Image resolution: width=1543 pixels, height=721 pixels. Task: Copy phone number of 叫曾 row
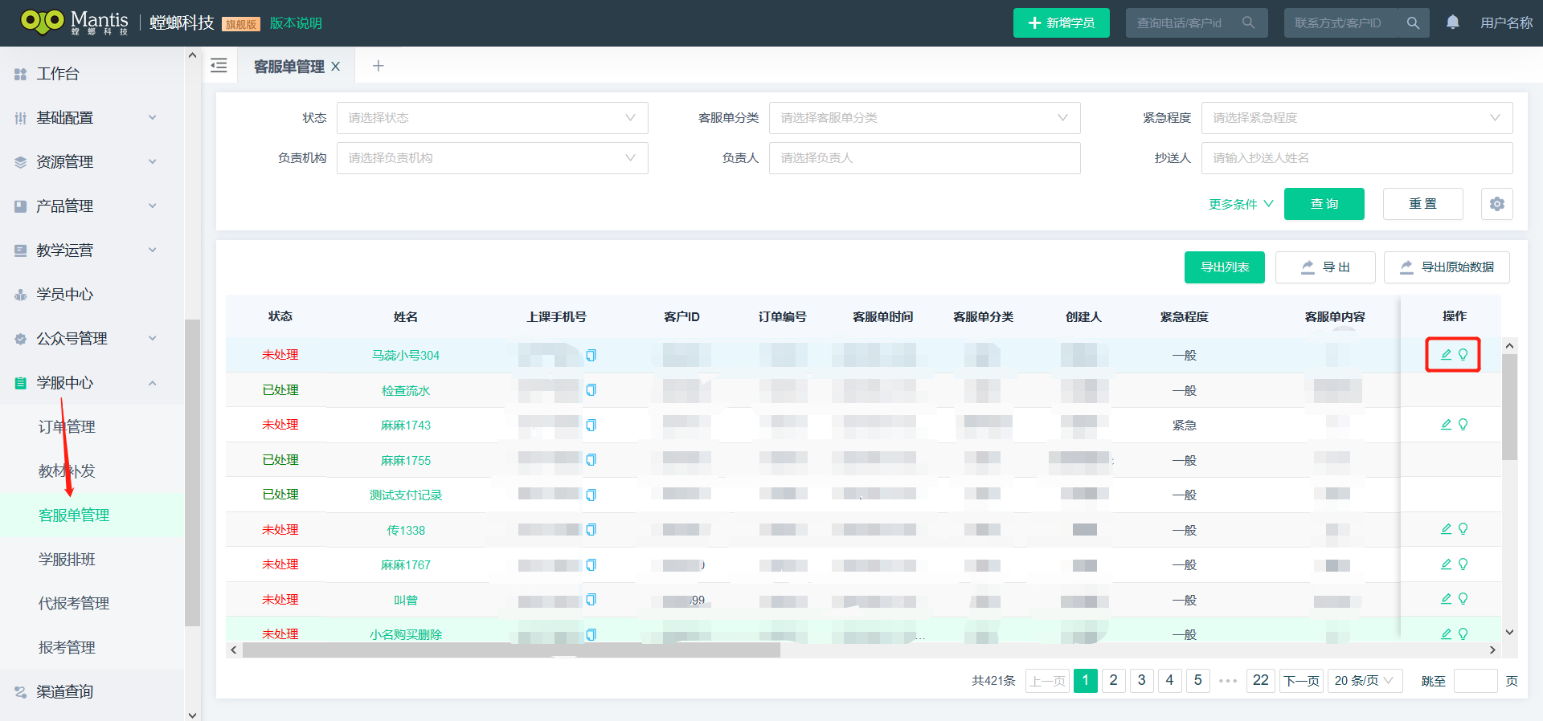(x=591, y=600)
